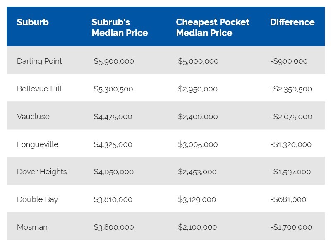Click the Mosman suburb cell

tap(32, 227)
